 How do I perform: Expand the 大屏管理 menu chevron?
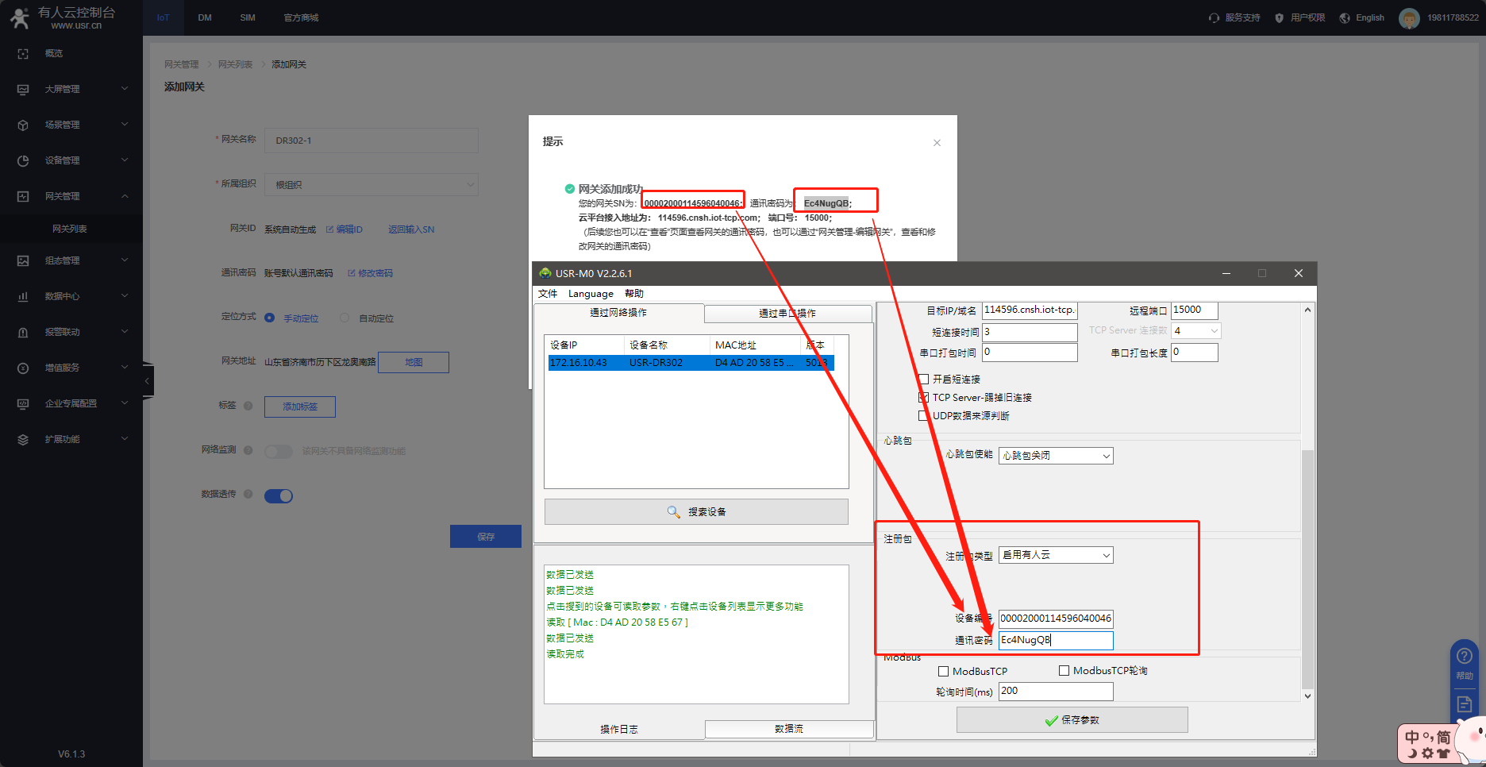(125, 89)
